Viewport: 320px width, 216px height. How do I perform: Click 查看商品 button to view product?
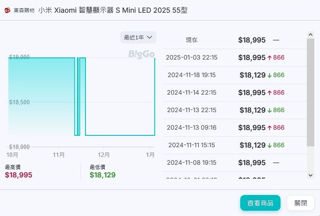point(260,203)
